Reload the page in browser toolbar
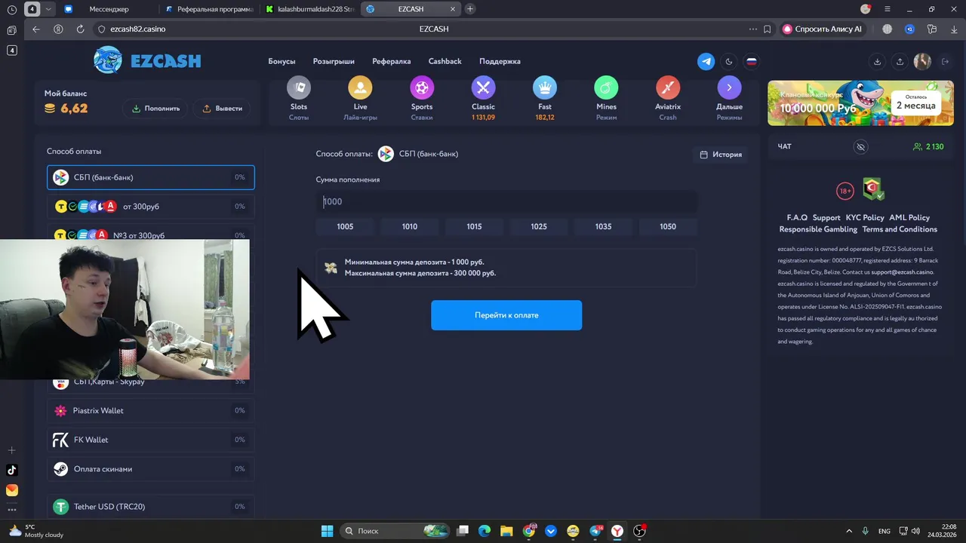This screenshot has width=966, height=543. point(80,29)
